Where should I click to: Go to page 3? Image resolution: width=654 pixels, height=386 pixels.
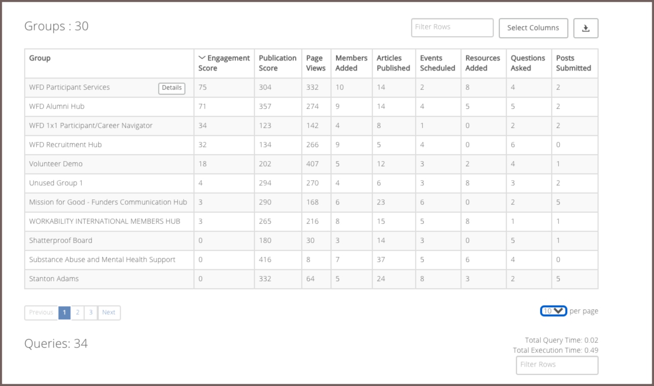pyautogui.click(x=91, y=312)
